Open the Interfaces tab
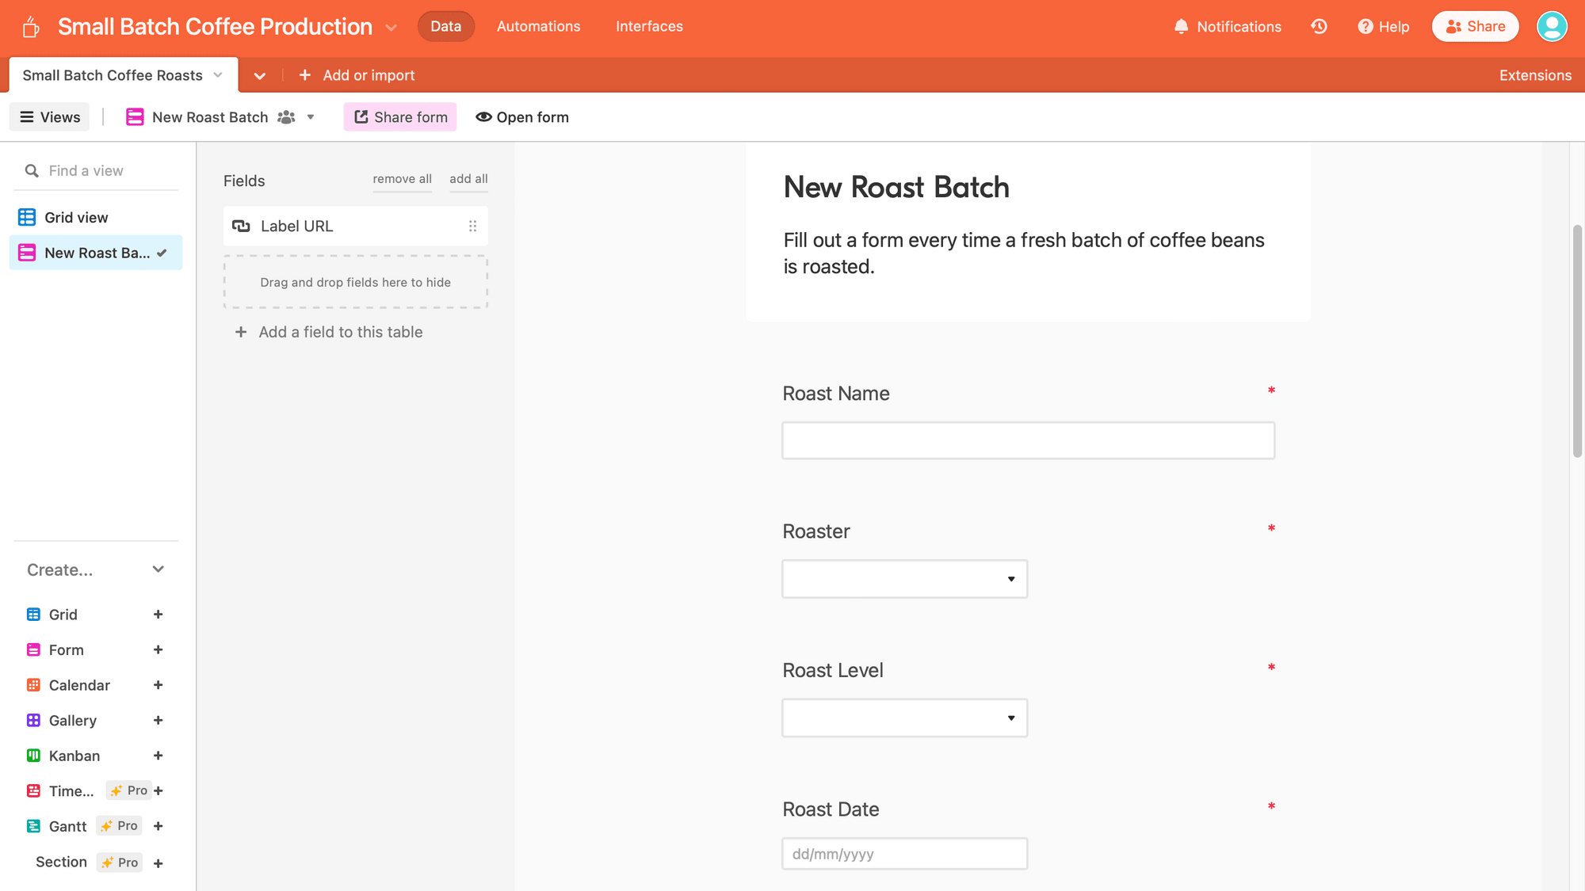Viewport: 1585px width, 891px height. tap(649, 26)
